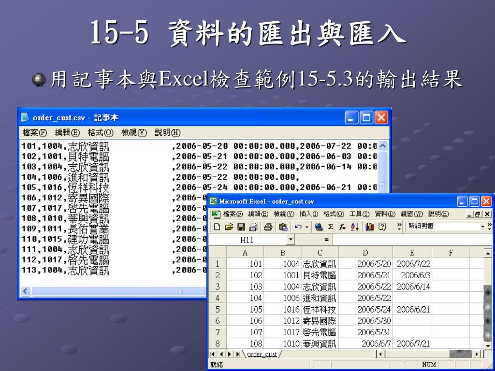
Task: Open Excel 檔案(F) menu
Action: (x=233, y=214)
